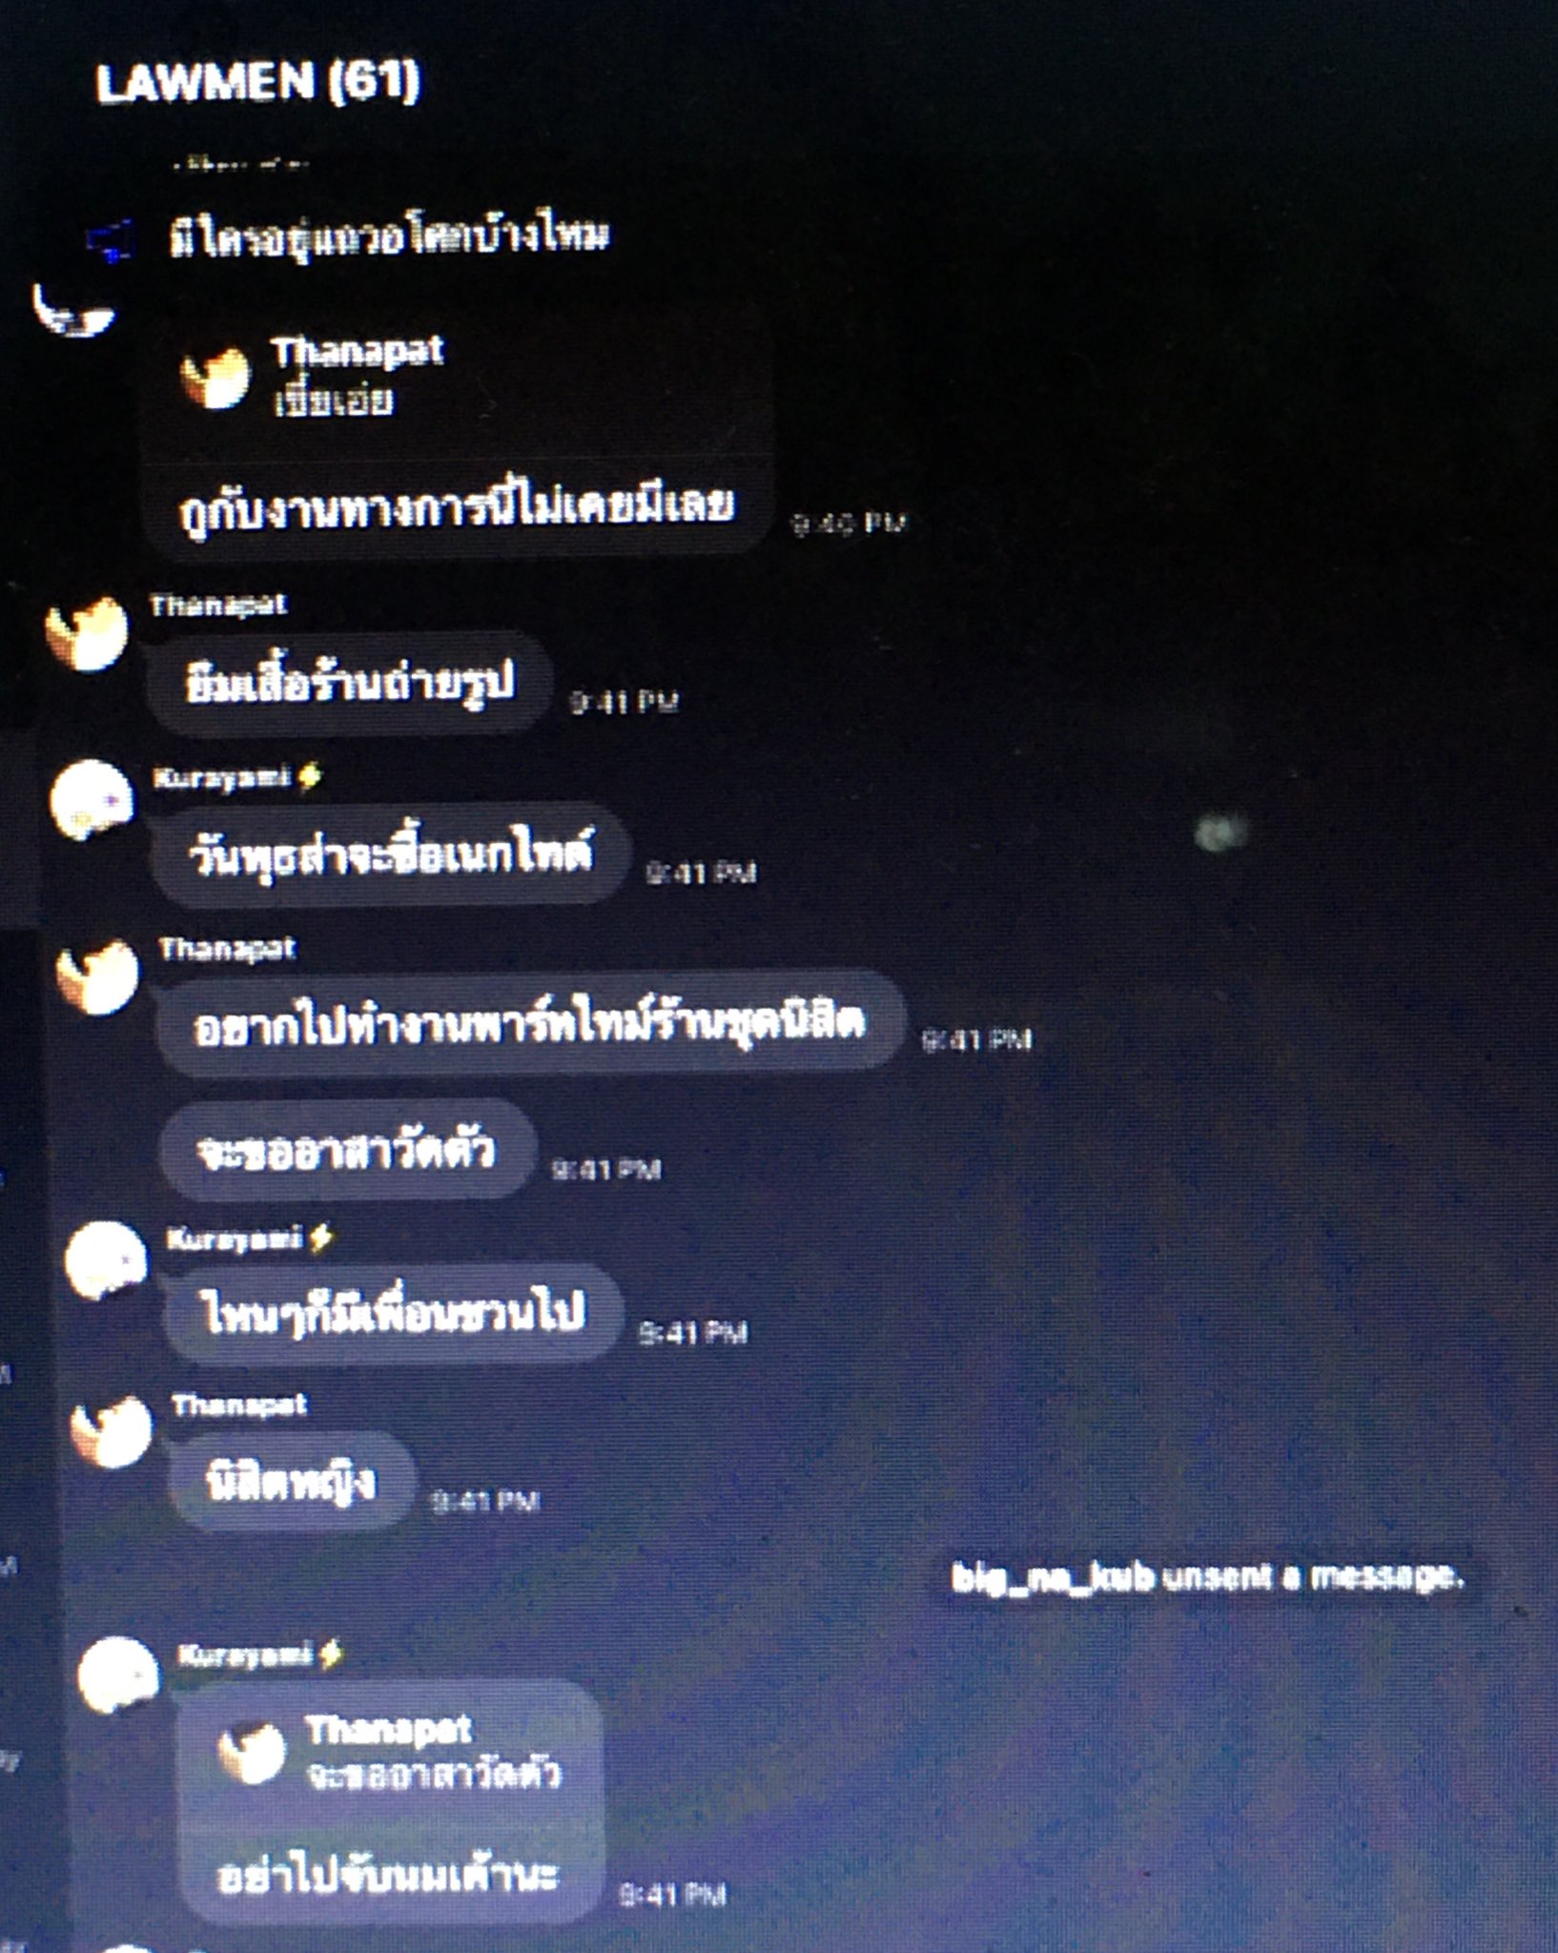Open the quoted Thanapat reply near the top
The image size is (1558, 1953).
(x=456, y=376)
